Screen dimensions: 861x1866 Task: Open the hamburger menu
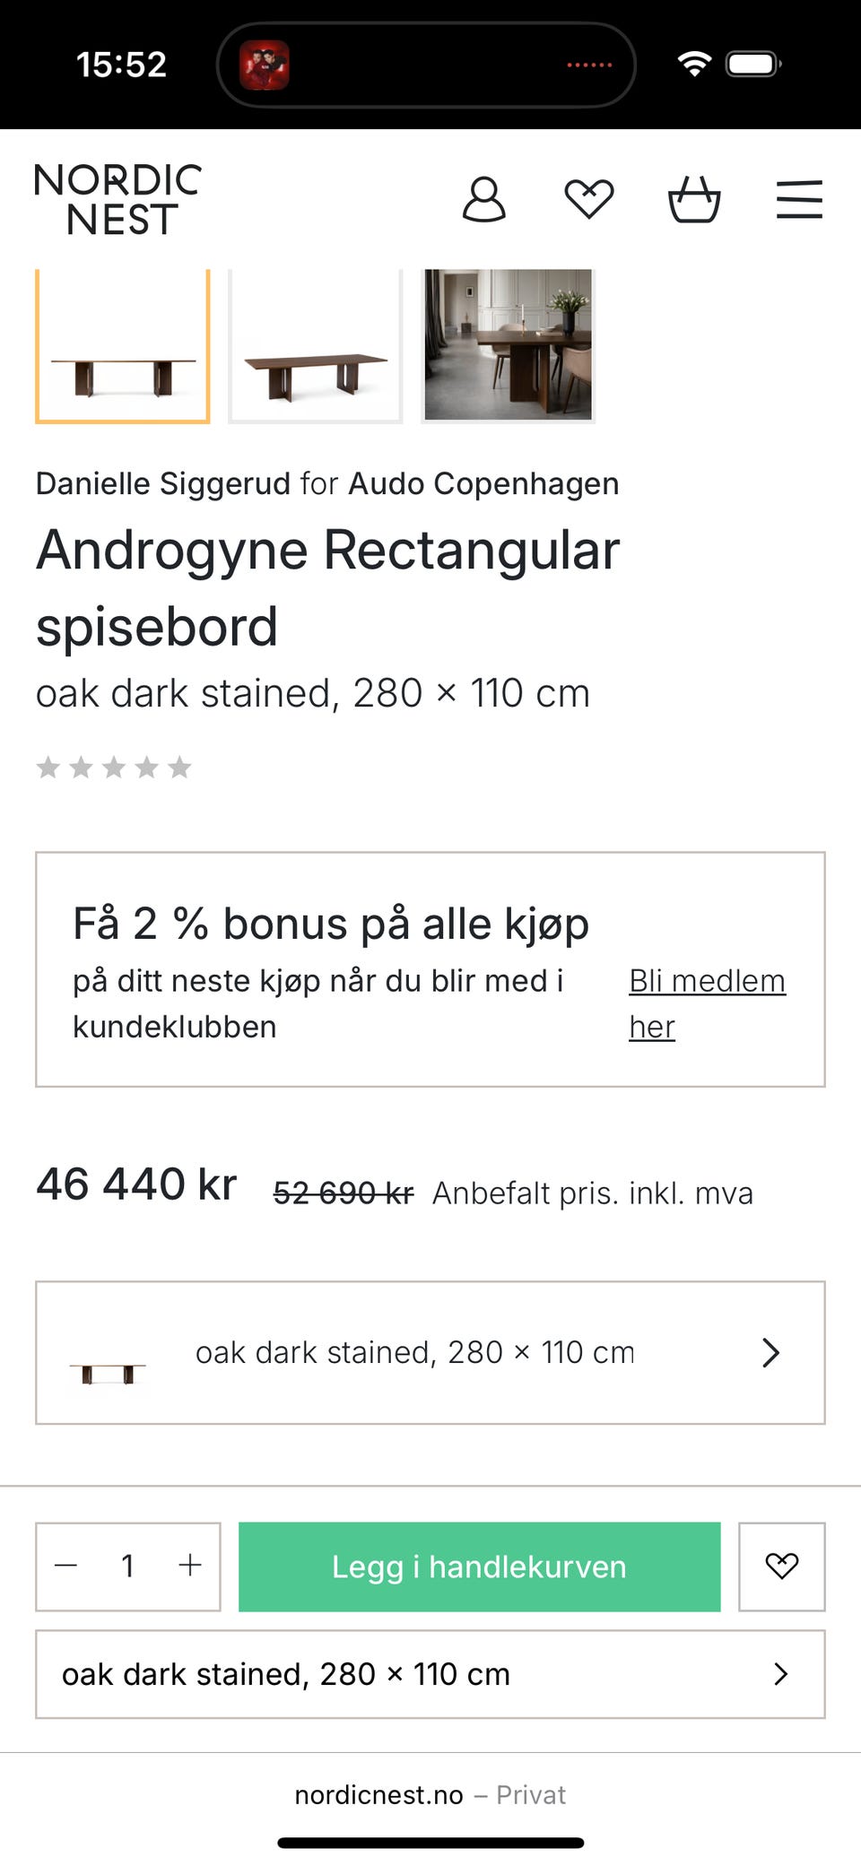799,199
